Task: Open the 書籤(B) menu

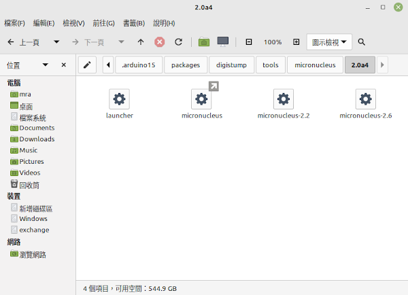Action: (x=134, y=23)
